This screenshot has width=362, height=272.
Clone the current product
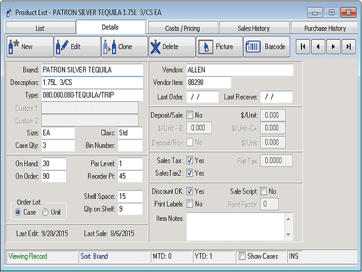point(124,47)
